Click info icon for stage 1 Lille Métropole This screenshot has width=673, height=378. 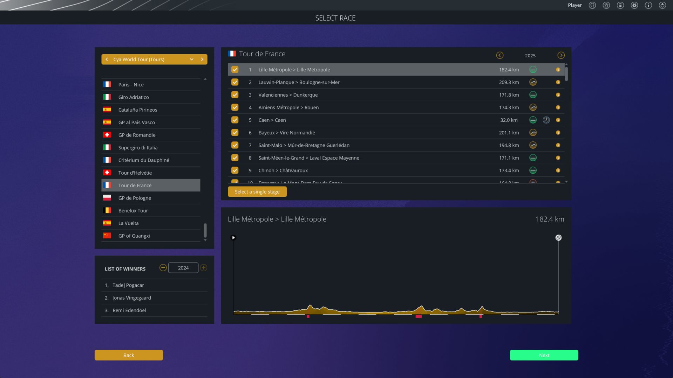pos(558,70)
